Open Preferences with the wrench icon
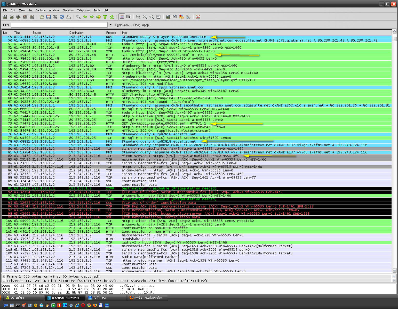 click(188, 17)
